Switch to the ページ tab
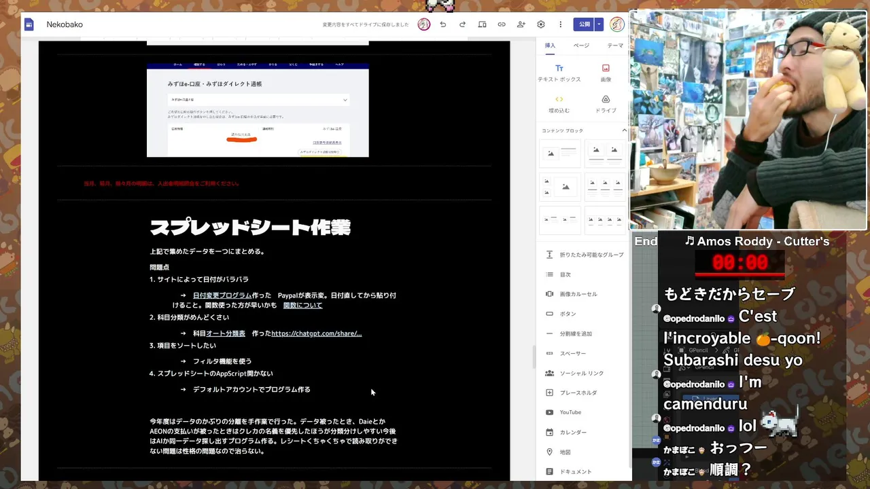Screen dimensions: 870x489 (581, 46)
